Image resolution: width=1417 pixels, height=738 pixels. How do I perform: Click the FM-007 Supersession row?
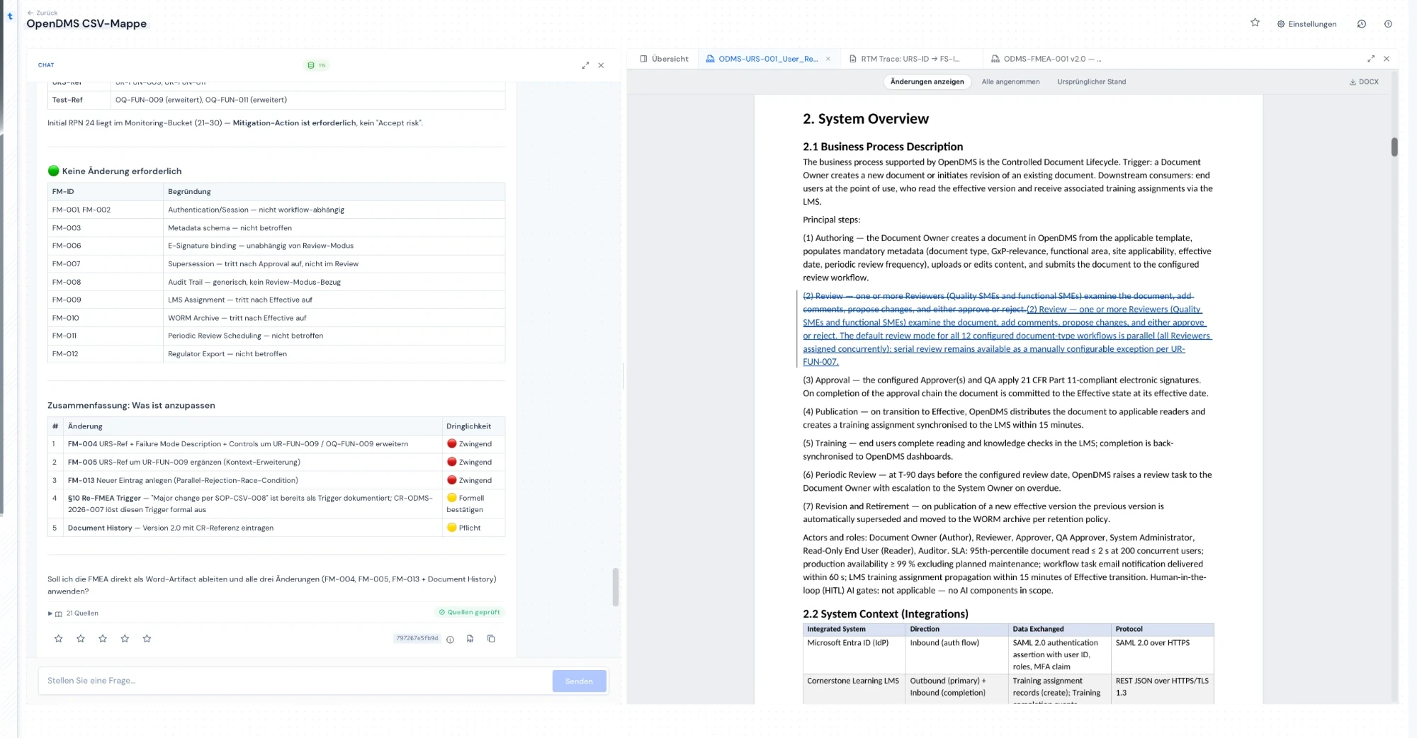click(x=276, y=263)
